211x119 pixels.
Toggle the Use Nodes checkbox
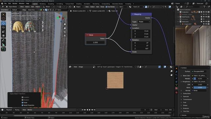106,7
